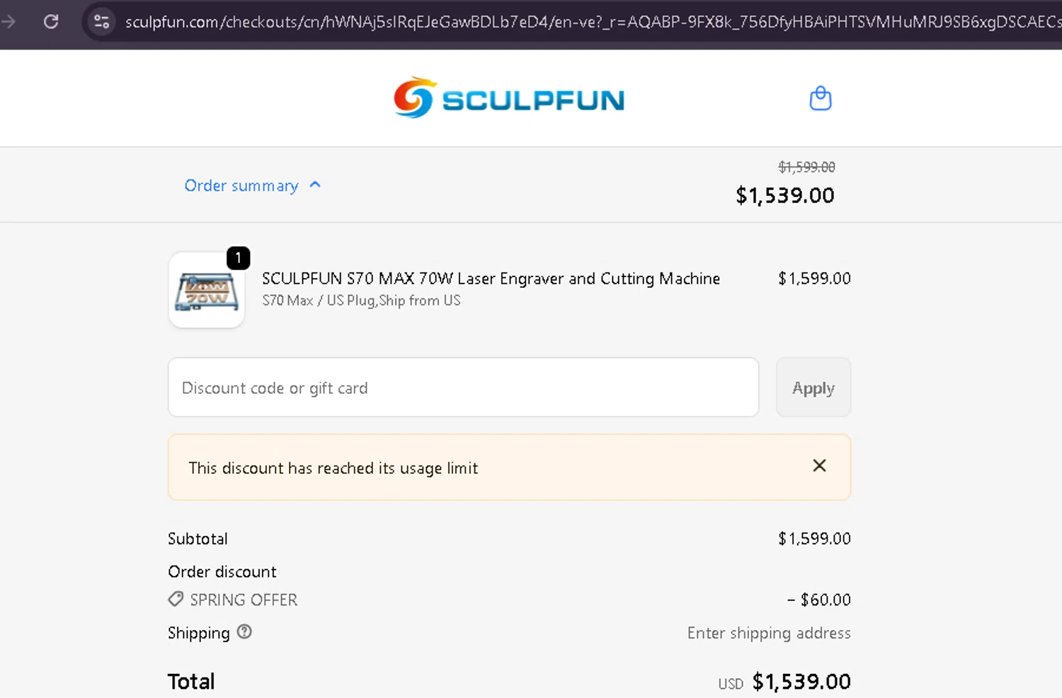Click the Subtotal label

(198, 539)
